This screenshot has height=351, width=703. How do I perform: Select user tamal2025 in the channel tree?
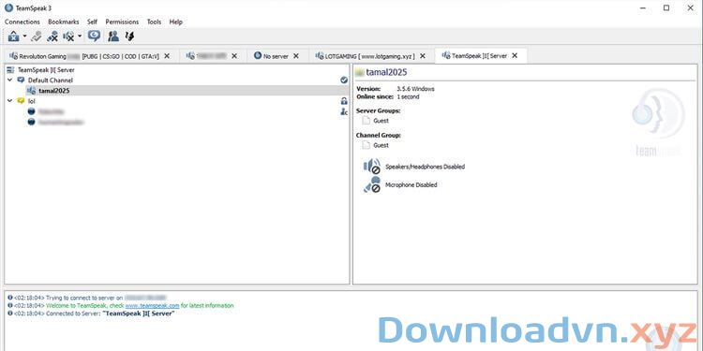(53, 91)
